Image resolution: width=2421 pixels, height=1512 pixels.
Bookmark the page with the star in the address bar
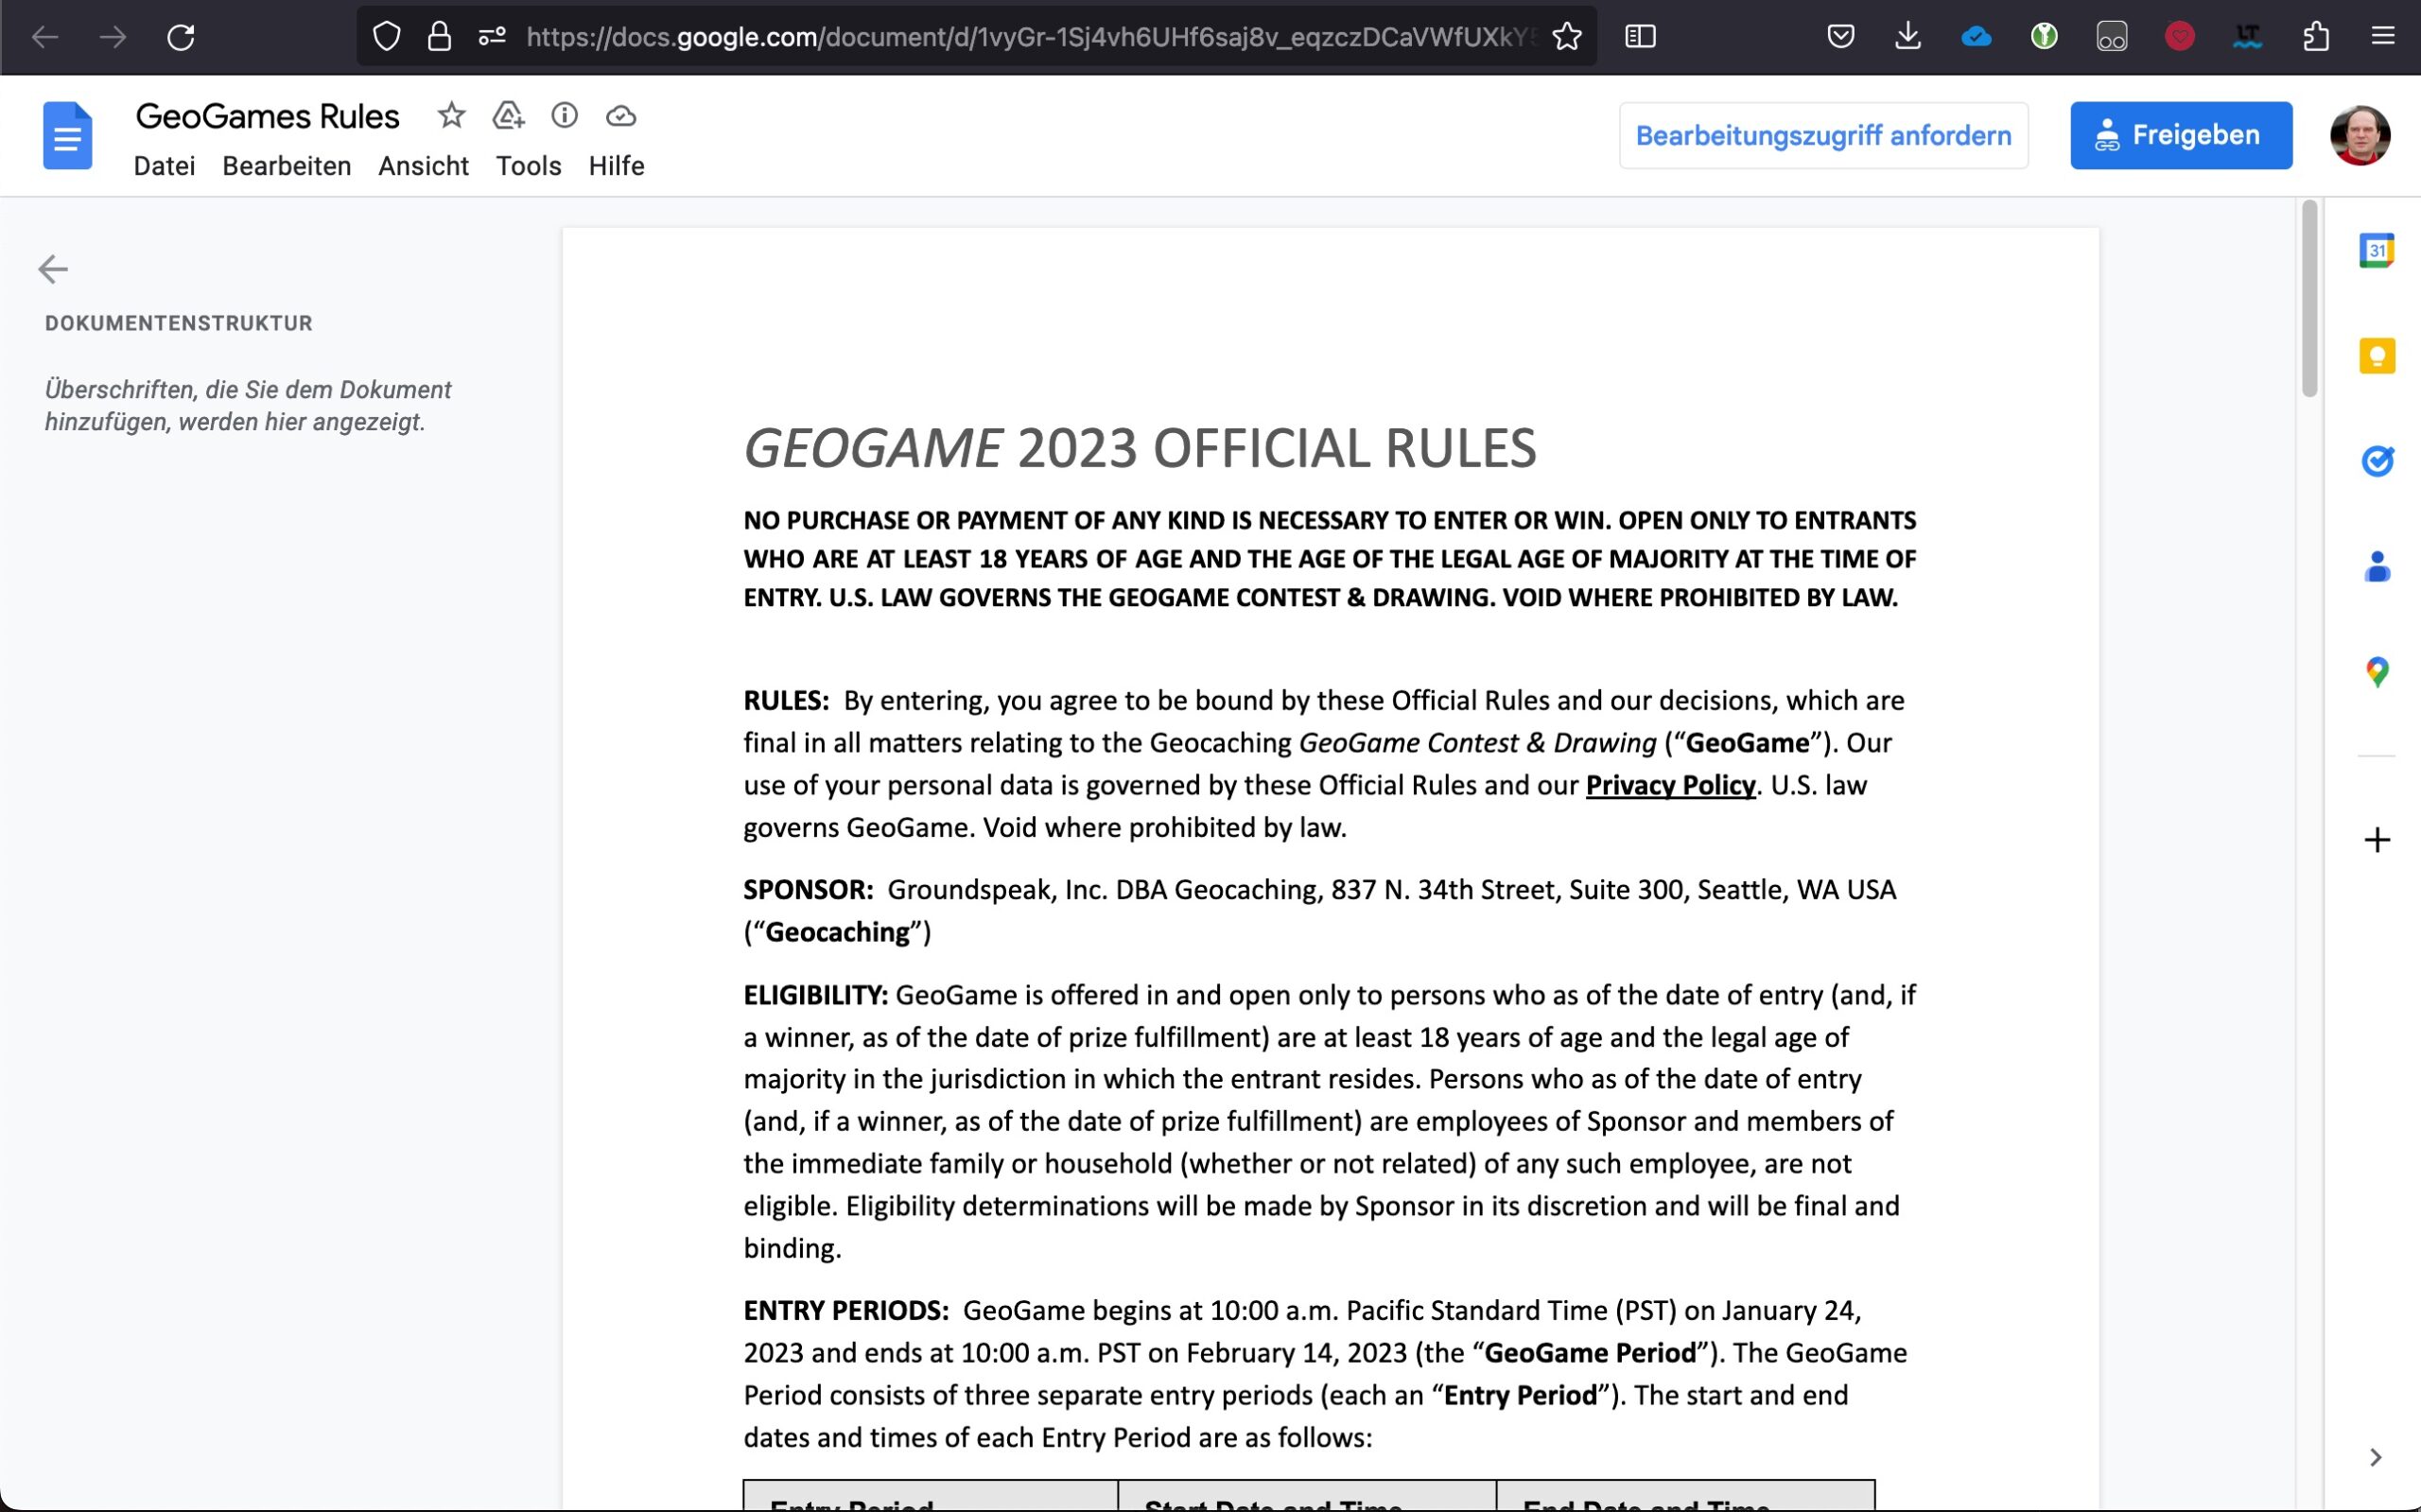[1566, 37]
